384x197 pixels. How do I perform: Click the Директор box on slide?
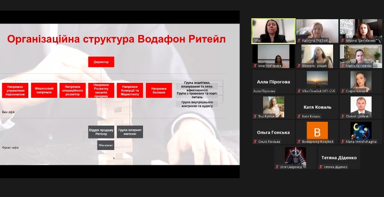(x=101, y=62)
